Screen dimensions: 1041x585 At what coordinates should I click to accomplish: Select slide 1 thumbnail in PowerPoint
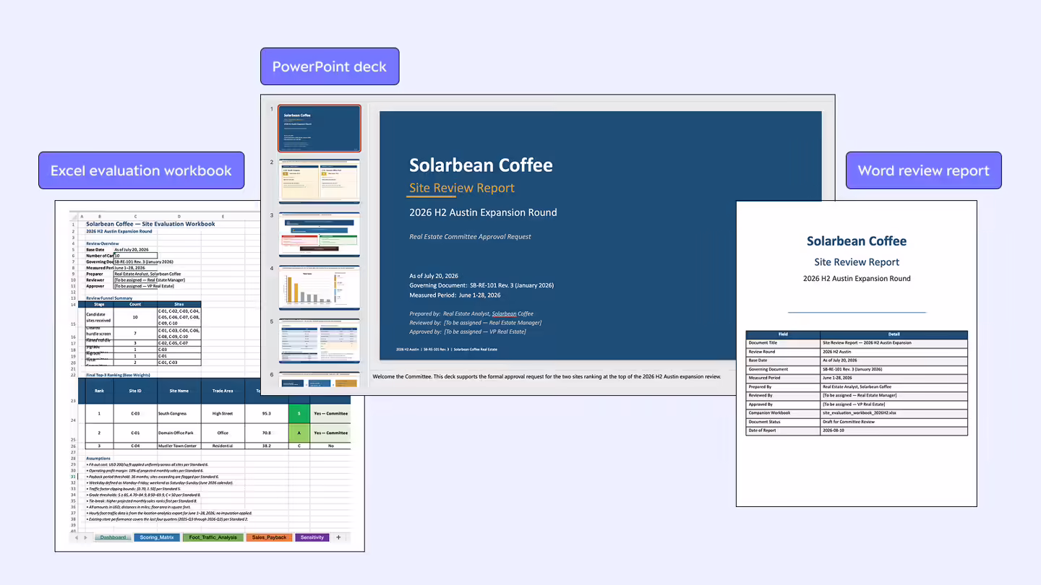319,129
